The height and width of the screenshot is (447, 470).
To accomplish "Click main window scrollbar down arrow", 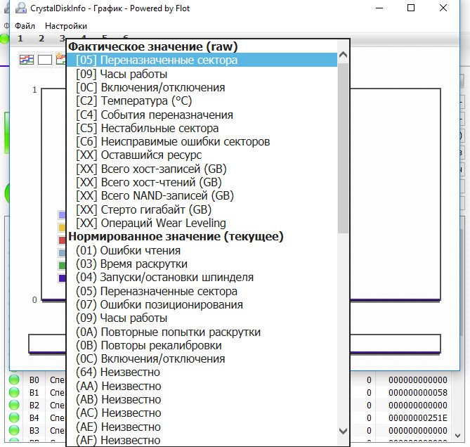I will (x=458, y=435).
